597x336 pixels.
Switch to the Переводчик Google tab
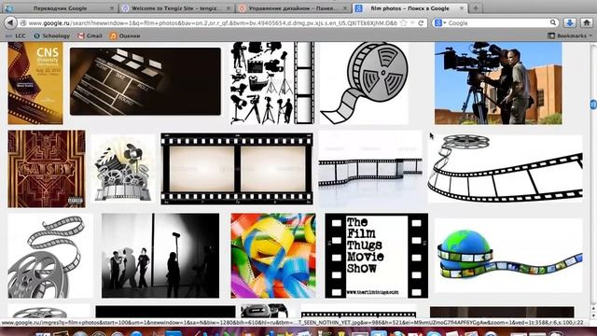(59, 8)
